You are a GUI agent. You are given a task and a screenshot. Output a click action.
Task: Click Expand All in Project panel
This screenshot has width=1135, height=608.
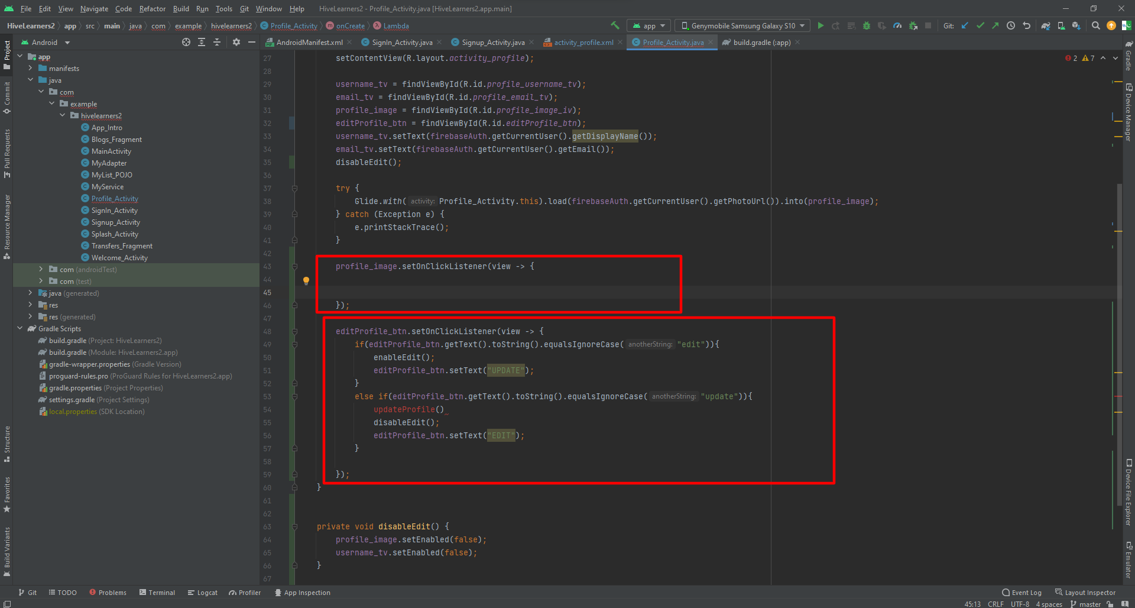coord(202,42)
